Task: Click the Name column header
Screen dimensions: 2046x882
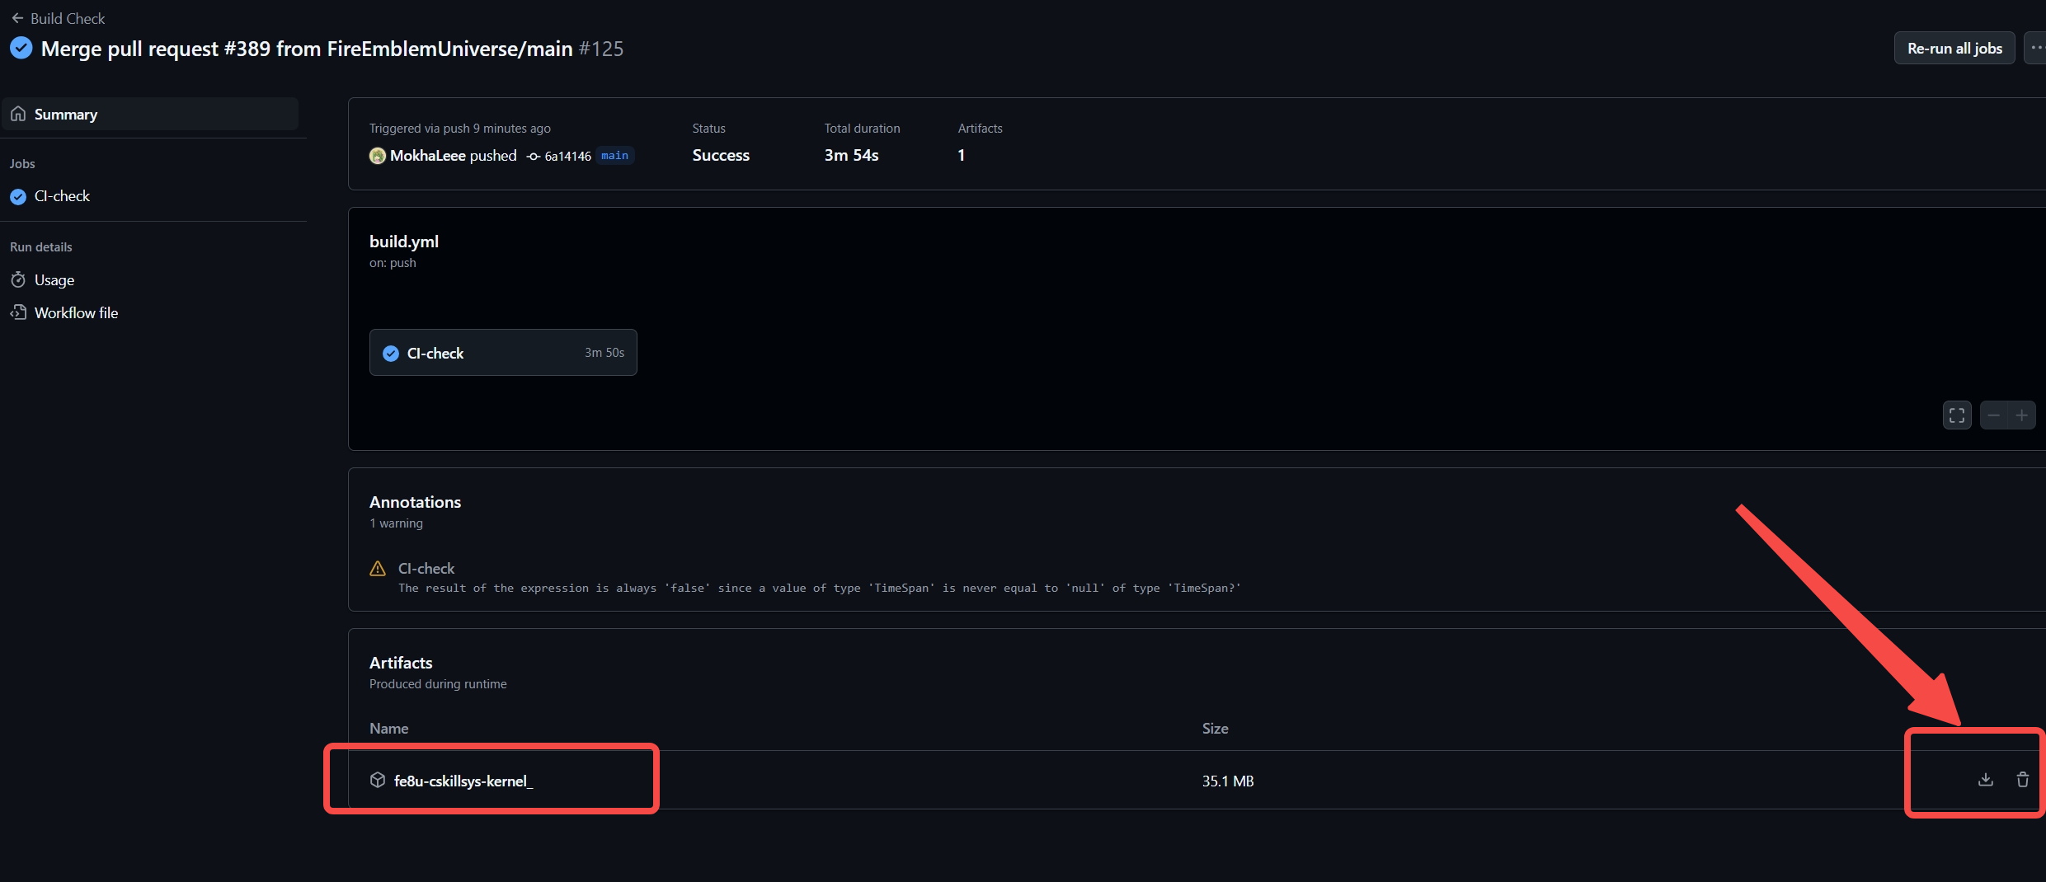Action: [389, 729]
